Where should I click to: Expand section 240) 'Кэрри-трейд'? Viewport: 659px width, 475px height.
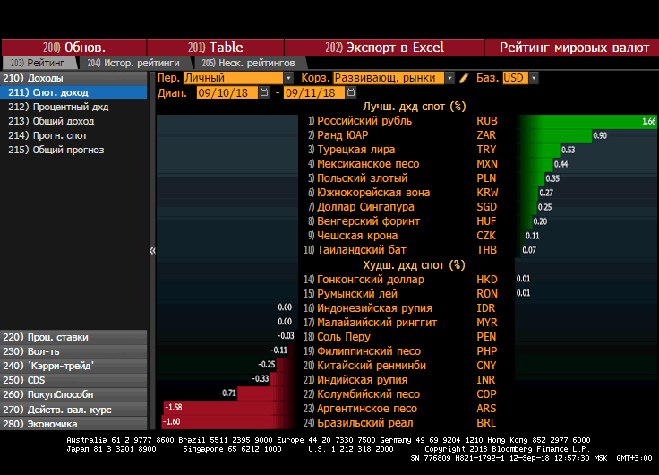tap(73, 366)
